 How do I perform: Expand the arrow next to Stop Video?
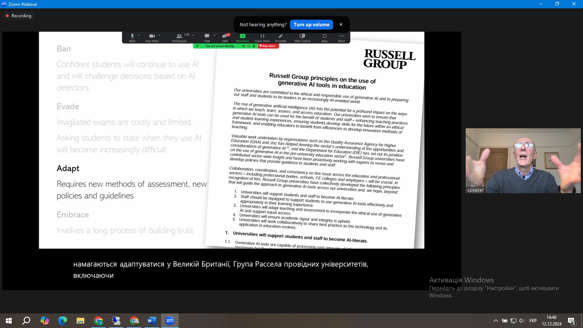pos(159,35)
